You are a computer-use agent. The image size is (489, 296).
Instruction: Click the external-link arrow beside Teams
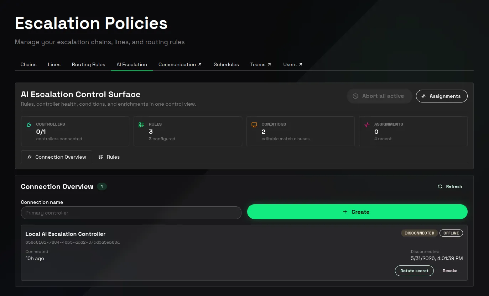[x=269, y=64]
